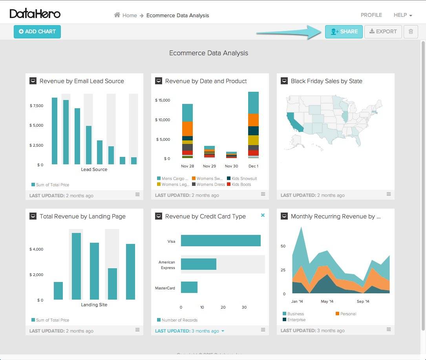Screen dimensions: 426x360
Task: Open the options menu on Revenue by Date and Product
Action: pos(263,194)
